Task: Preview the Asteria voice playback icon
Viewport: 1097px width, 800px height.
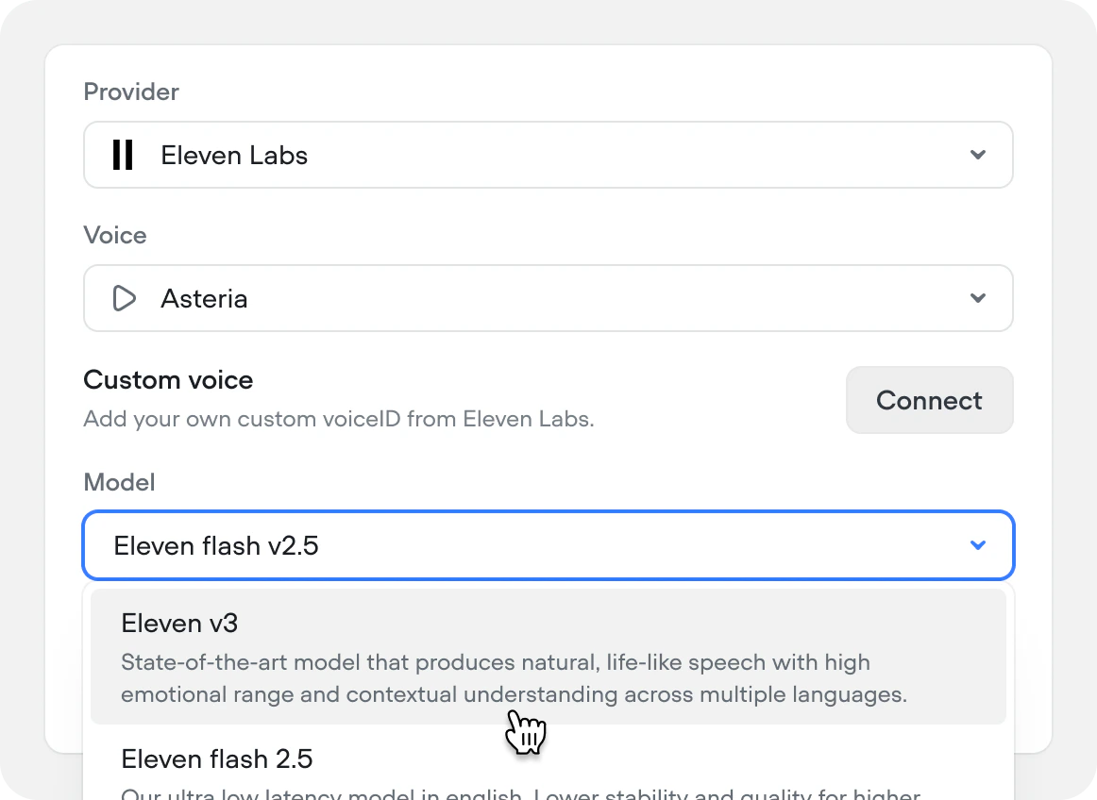Action: click(x=123, y=298)
